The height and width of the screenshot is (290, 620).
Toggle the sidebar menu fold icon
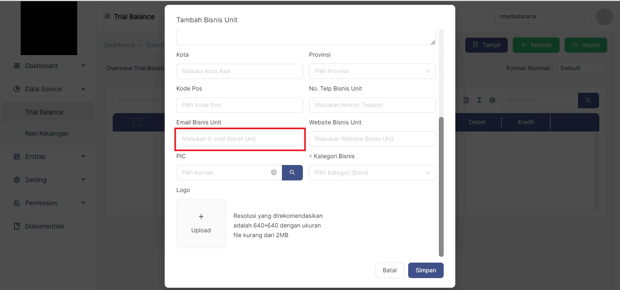click(107, 16)
